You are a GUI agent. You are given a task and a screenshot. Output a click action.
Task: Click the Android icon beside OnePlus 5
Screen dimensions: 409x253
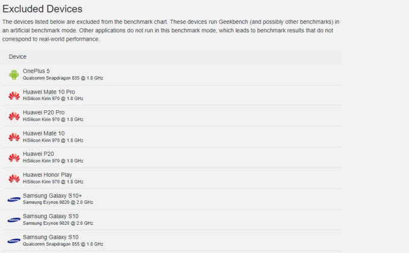14,74
